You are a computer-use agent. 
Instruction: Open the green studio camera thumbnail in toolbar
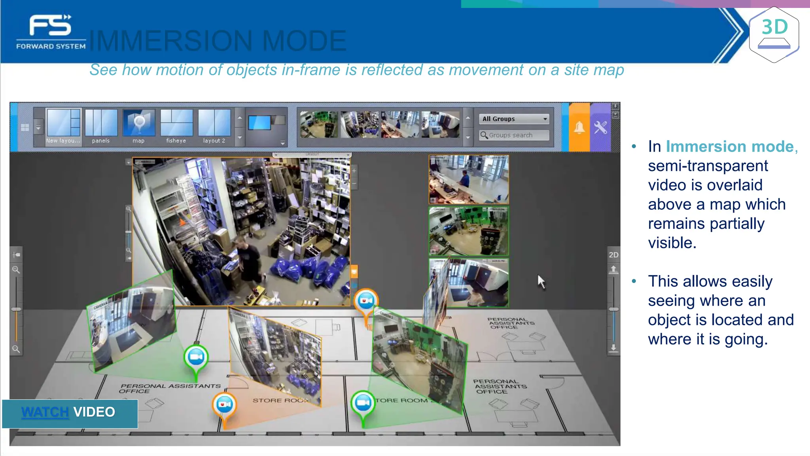[x=319, y=124]
